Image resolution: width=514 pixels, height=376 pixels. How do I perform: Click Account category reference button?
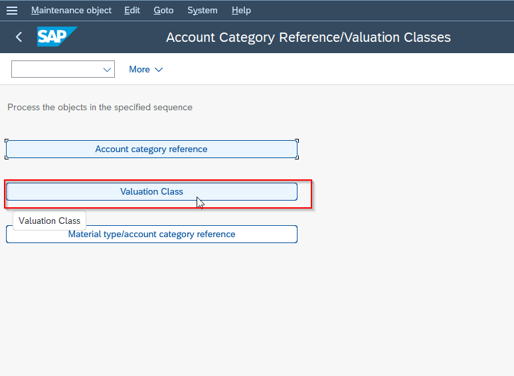point(151,149)
